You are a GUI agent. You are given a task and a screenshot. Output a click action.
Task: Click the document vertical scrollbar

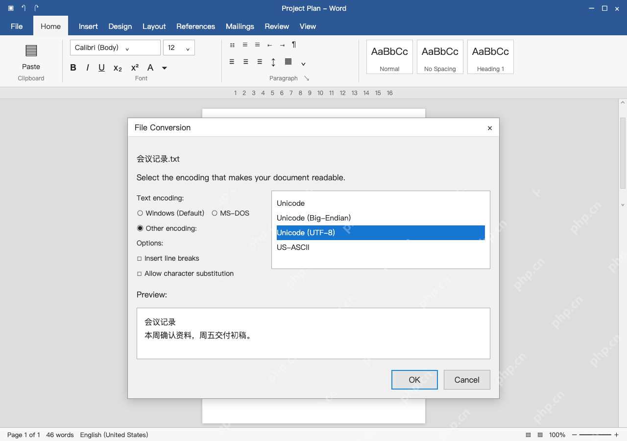pyautogui.click(x=623, y=153)
